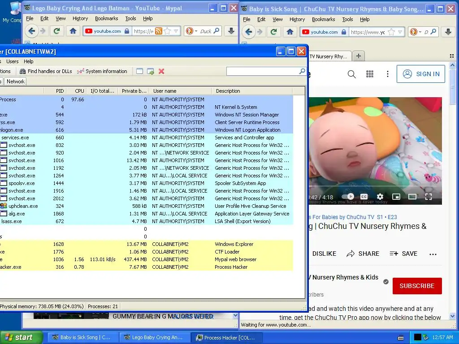Click RSS feed icon in Lego Baby window address bar
The height and width of the screenshot is (344, 459).
pos(158,31)
